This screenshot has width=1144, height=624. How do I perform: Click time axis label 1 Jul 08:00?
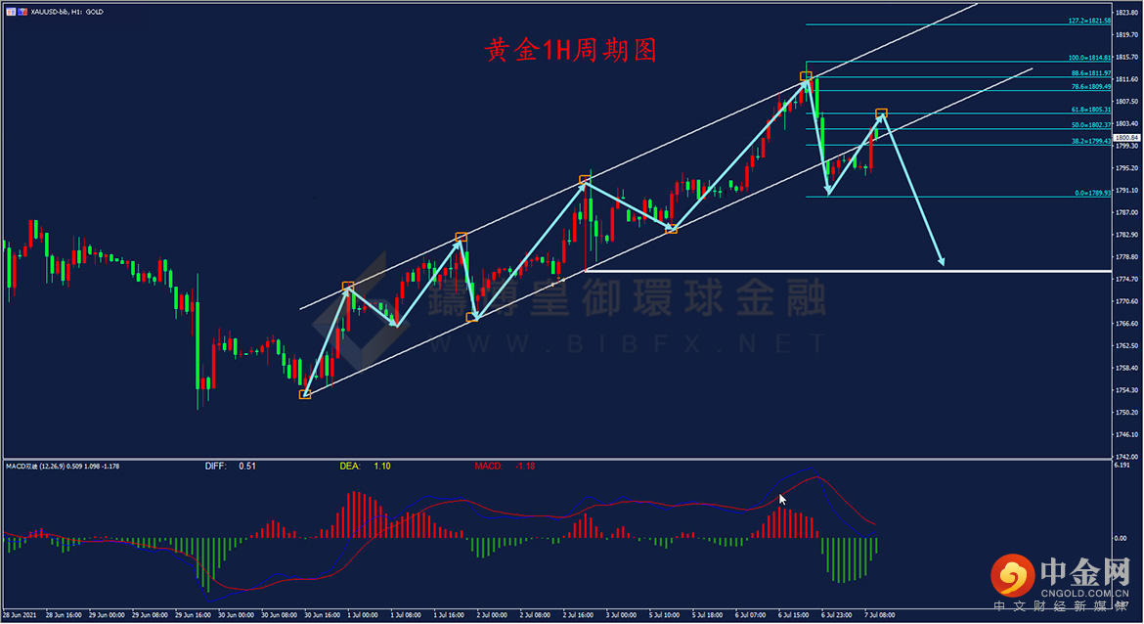pyautogui.click(x=406, y=614)
